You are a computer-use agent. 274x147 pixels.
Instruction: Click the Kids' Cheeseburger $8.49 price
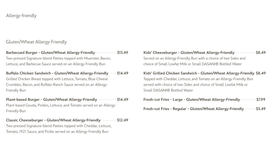tap(261, 53)
